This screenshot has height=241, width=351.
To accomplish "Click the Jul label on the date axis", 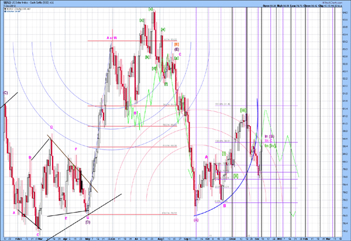I will (136, 239).
